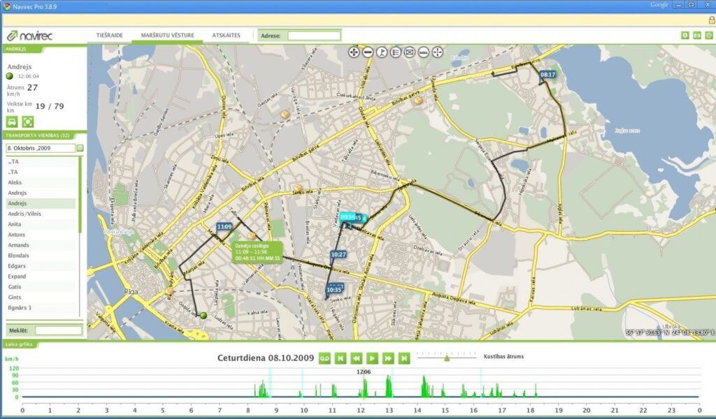The width and height of the screenshot is (716, 419).
Task: Select the flag marker tool on map
Action: (x=382, y=52)
